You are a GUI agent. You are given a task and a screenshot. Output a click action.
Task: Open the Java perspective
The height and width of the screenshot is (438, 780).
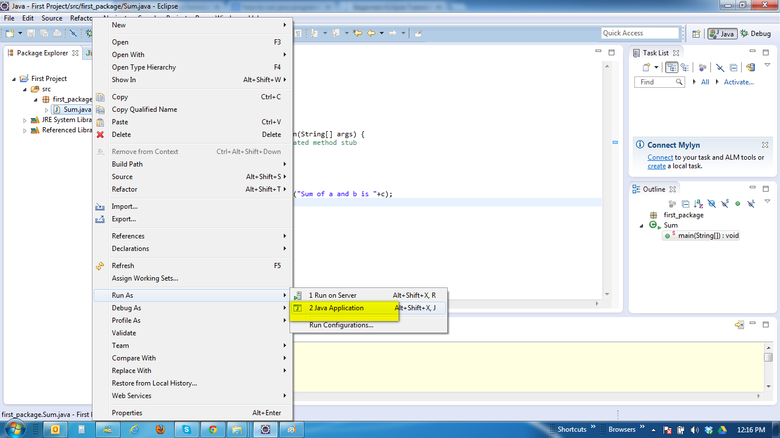click(x=722, y=34)
